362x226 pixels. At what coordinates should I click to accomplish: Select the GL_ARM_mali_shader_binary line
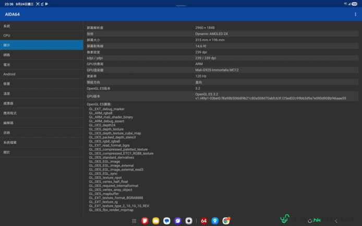pos(111,117)
